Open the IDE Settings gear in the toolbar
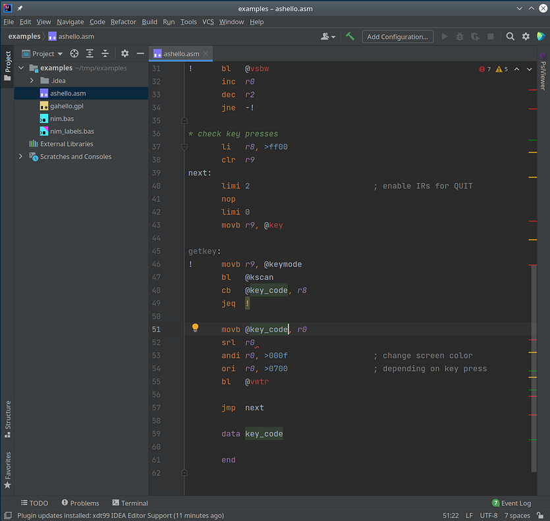Image resolution: width=550 pixels, height=521 pixels. [526, 37]
